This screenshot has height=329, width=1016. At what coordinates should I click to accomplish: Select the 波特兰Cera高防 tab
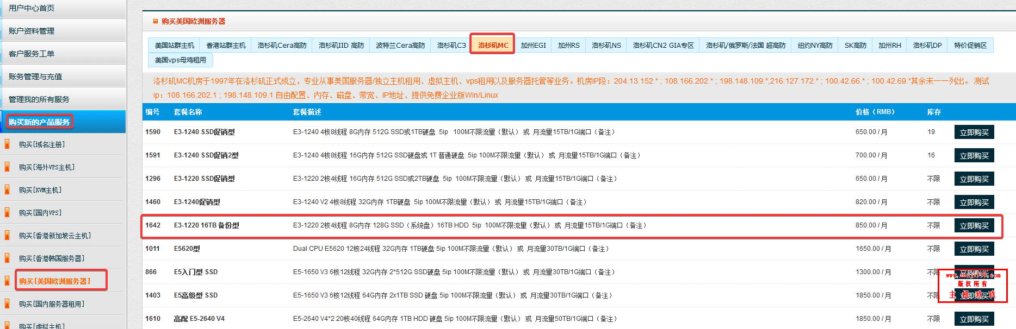(400, 46)
